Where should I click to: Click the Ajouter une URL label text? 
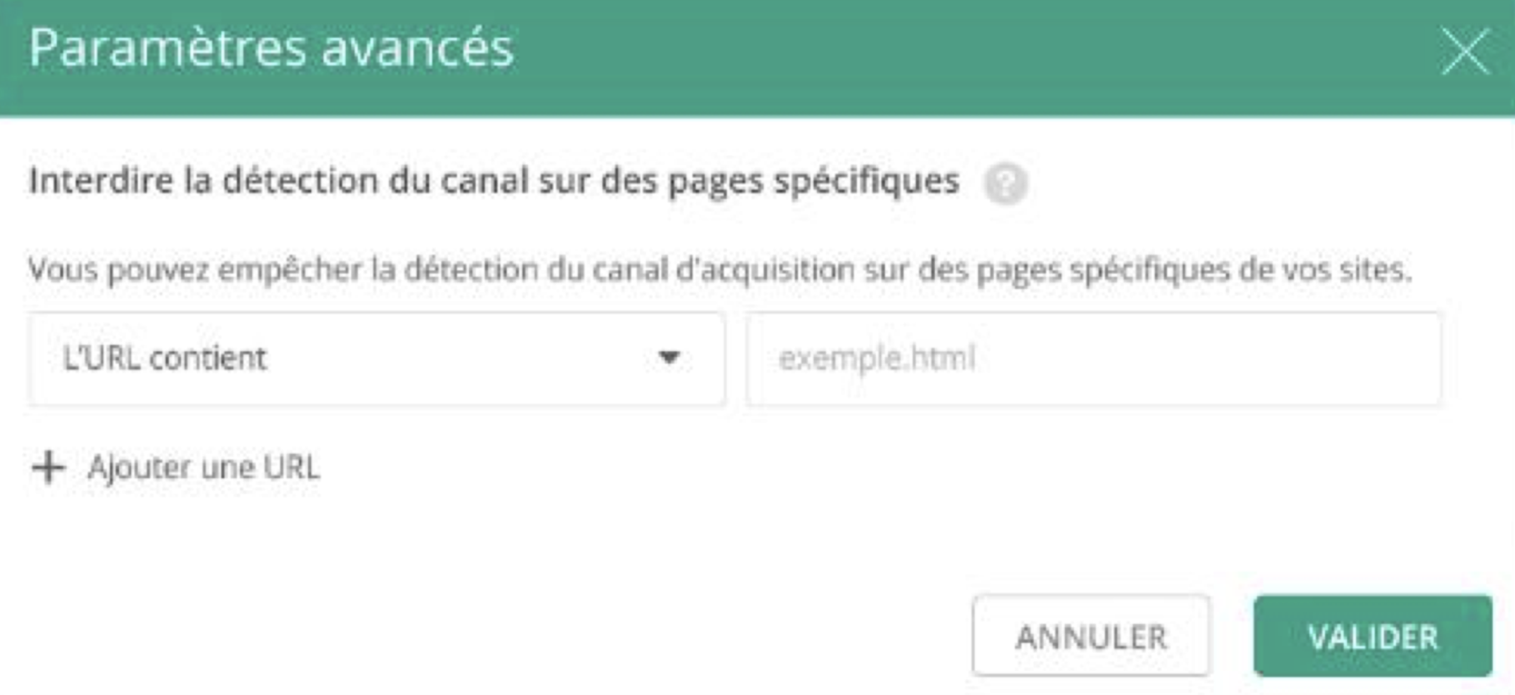[204, 469]
